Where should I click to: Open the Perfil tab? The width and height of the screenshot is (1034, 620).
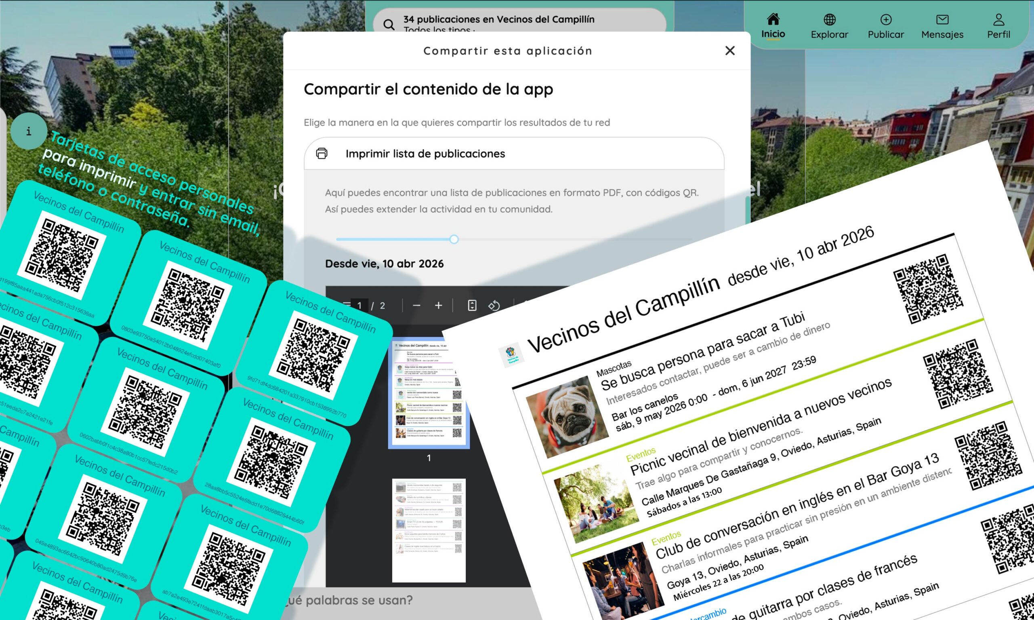pyautogui.click(x=998, y=26)
